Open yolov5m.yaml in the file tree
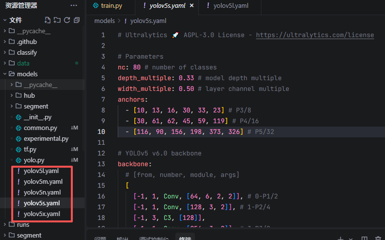The width and height of the screenshot is (385, 240). (43, 182)
